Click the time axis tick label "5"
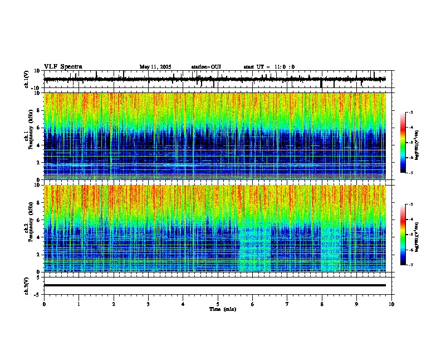Image resolution: width=441 pixels, height=341 pixels. click(x=218, y=304)
